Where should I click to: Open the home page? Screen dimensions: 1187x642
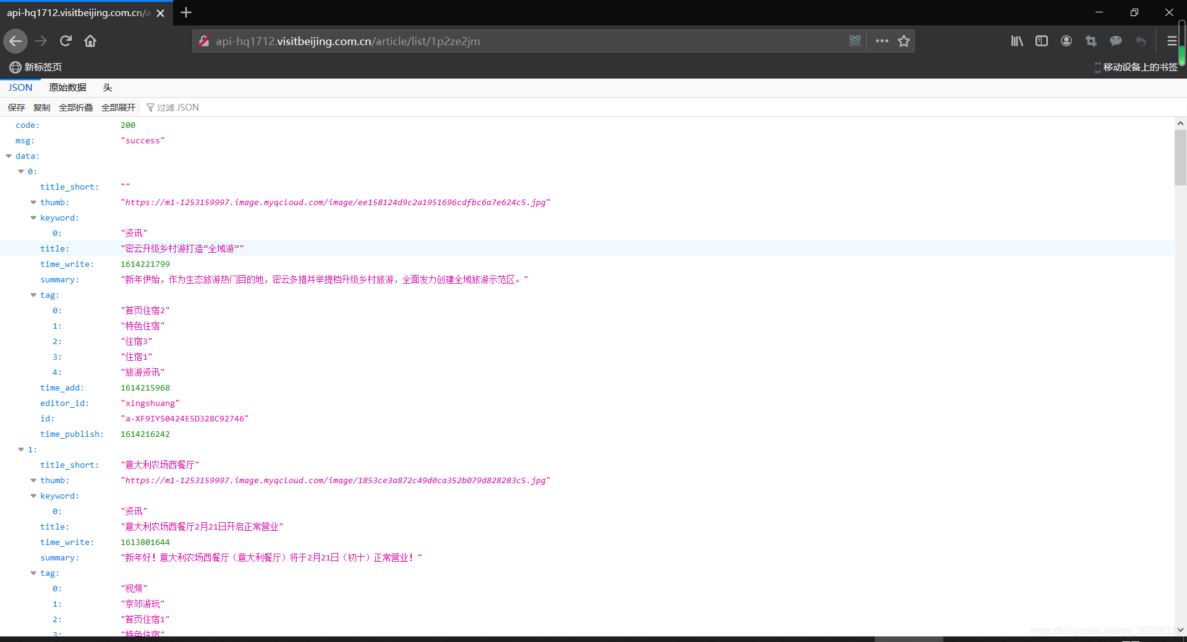coord(90,41)
